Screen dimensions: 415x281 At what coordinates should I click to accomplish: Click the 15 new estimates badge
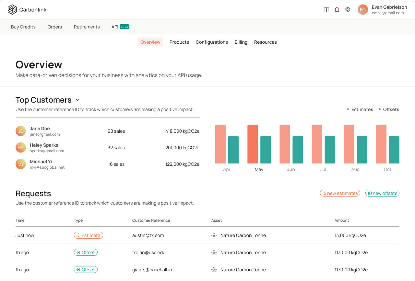[340, 193]
